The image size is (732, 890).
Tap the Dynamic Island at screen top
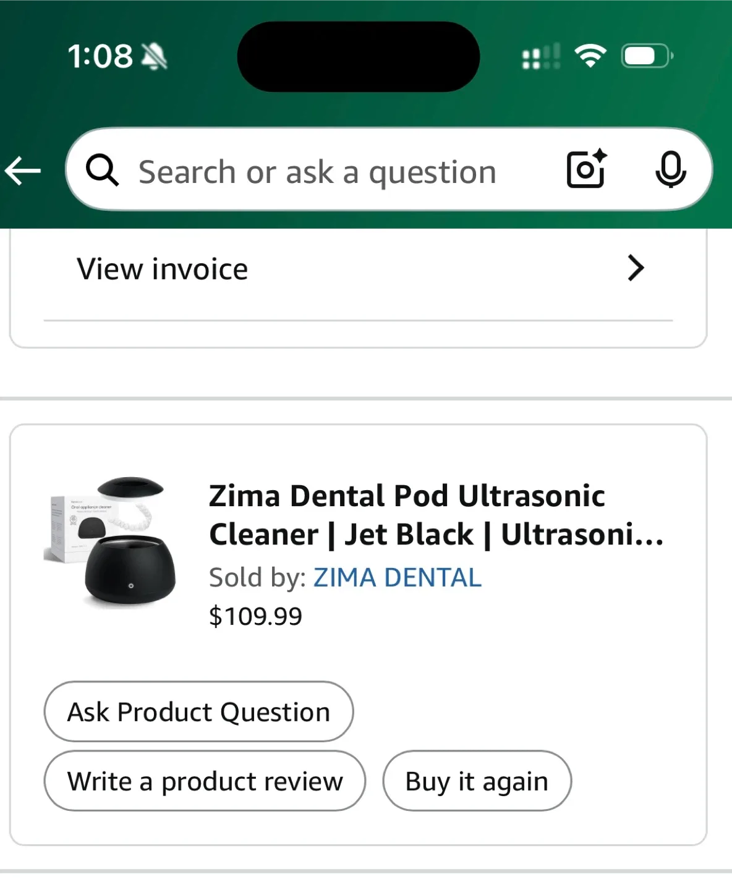point(359,56)
